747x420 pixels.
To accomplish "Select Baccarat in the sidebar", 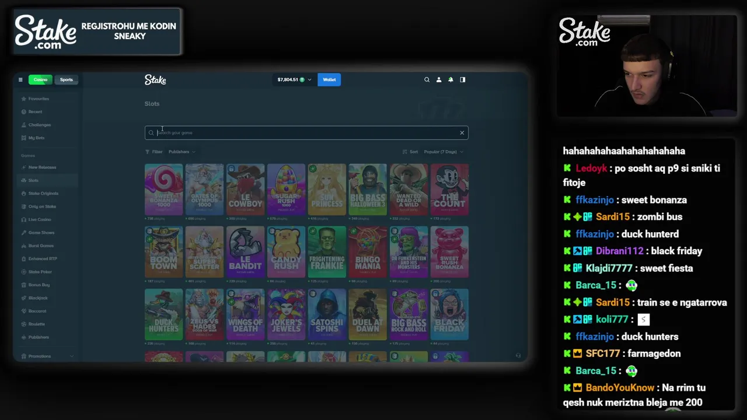I will point(47,311).
